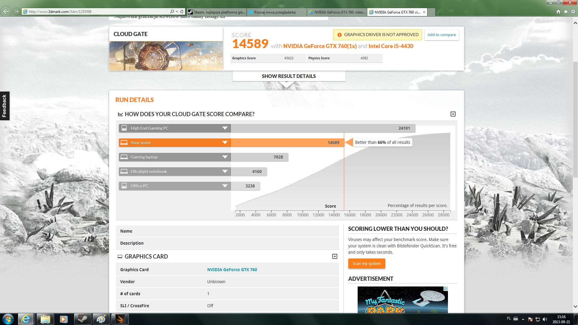This screenshot has height=325, width=578.
Task: Launch Steam from the taskbar
Action: [x=82, y=319]
